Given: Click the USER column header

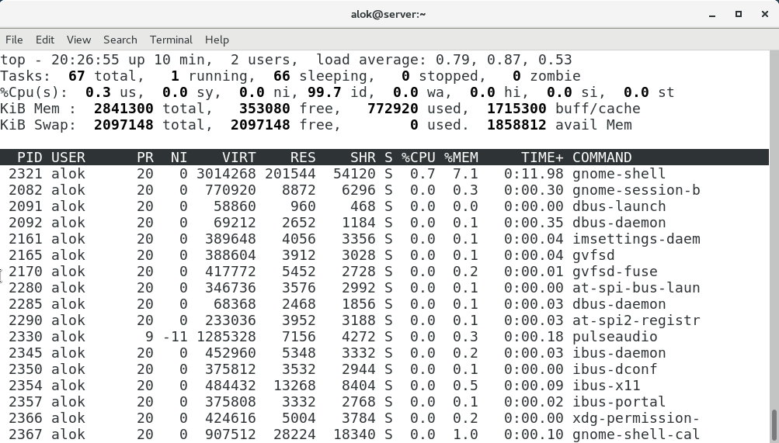Looking at the screenshot, I should click(x=68, y=157).
